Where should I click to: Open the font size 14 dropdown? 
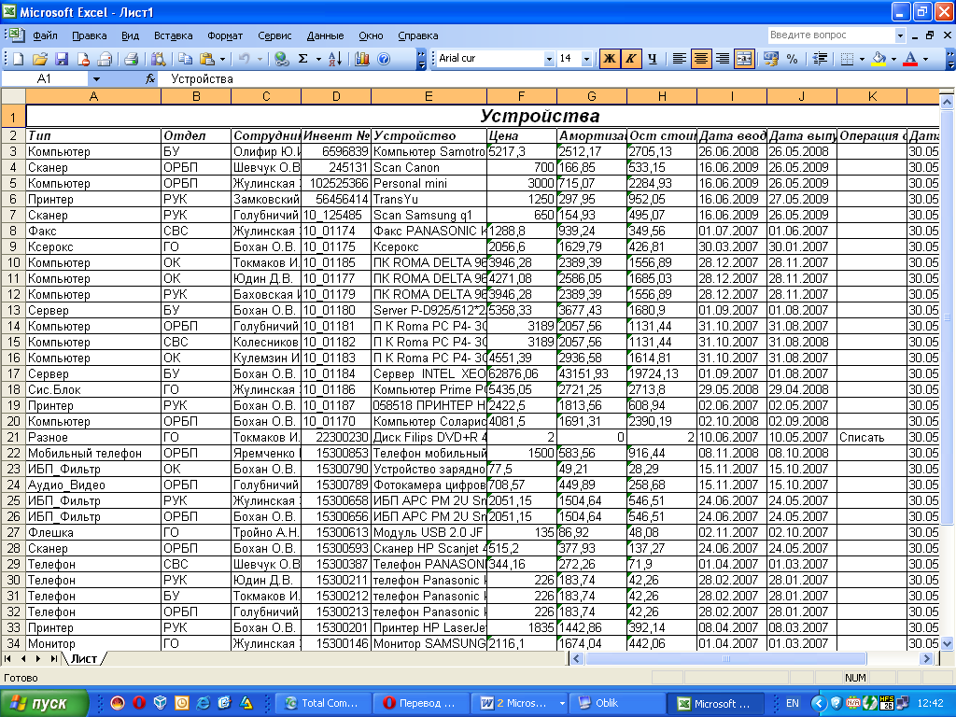pos(586,59)
